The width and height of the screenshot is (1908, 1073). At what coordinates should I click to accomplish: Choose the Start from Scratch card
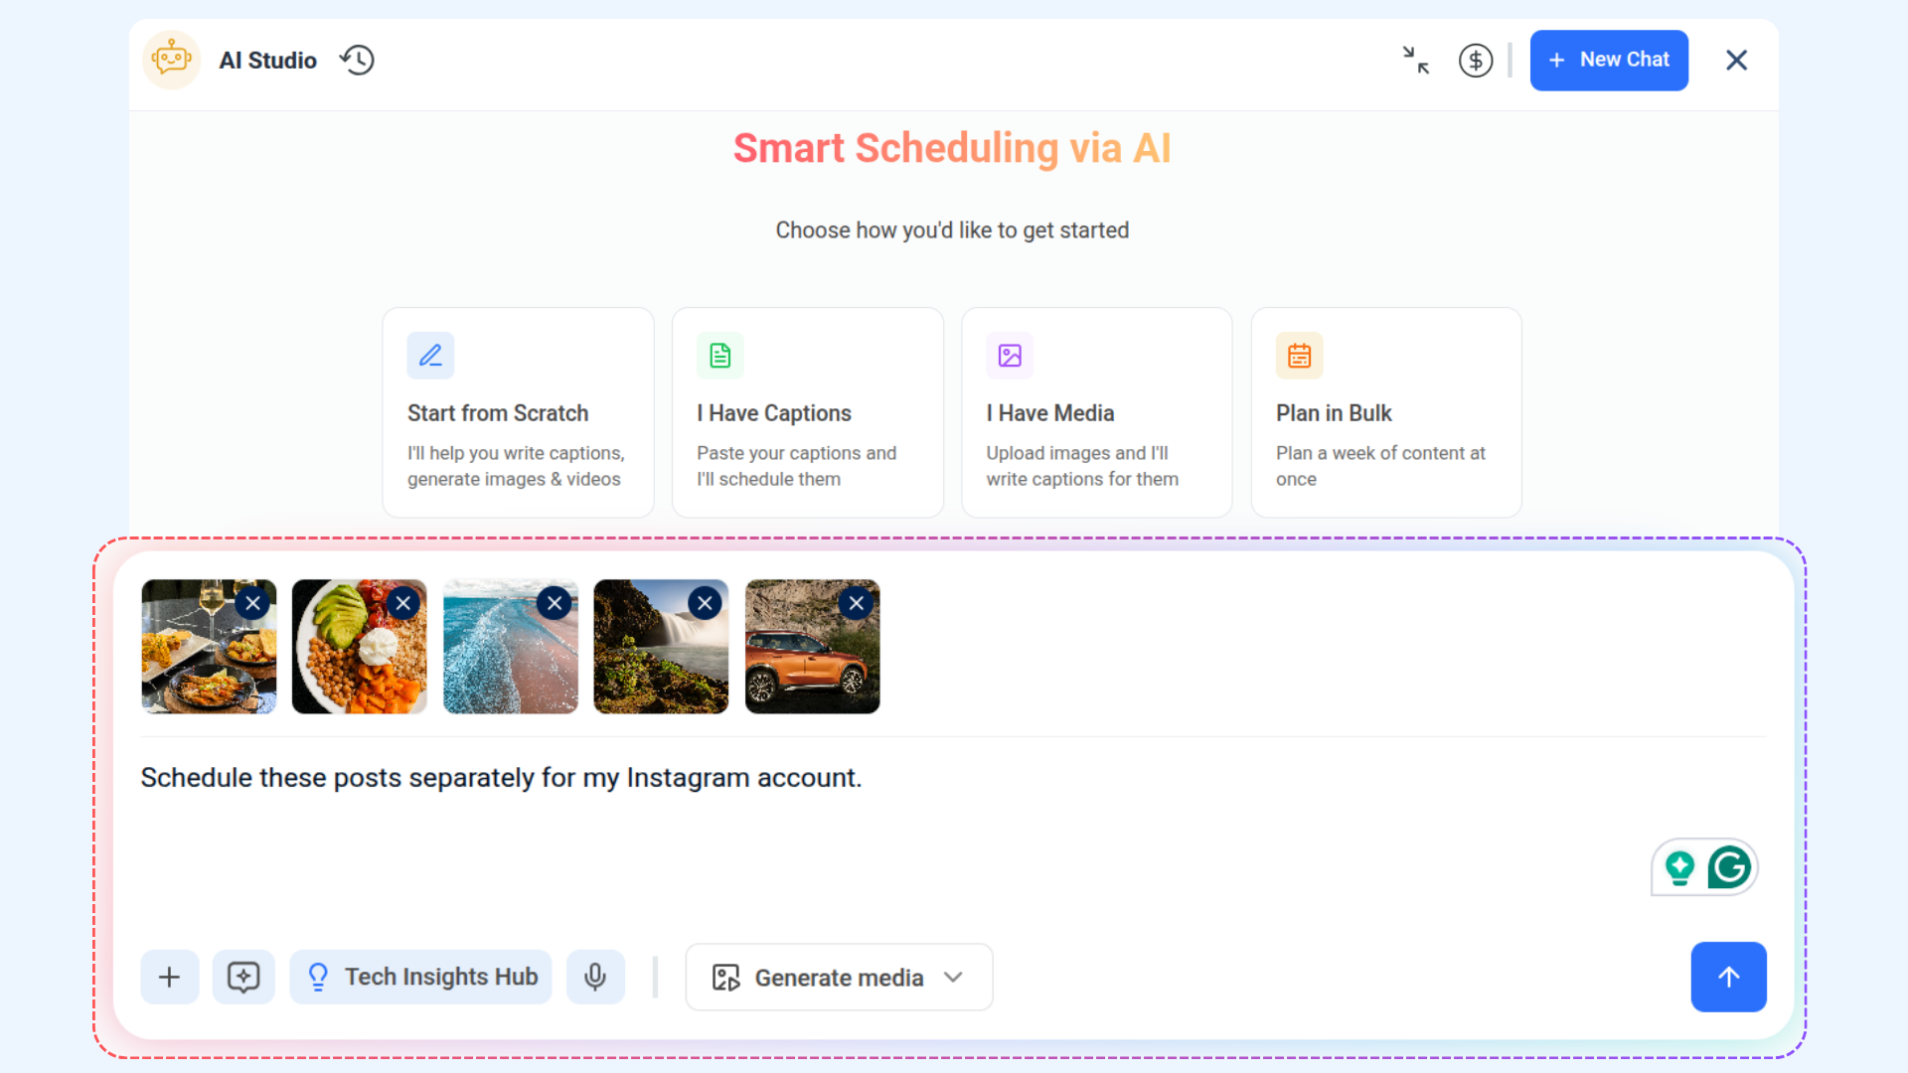click(x=518, y=412)
